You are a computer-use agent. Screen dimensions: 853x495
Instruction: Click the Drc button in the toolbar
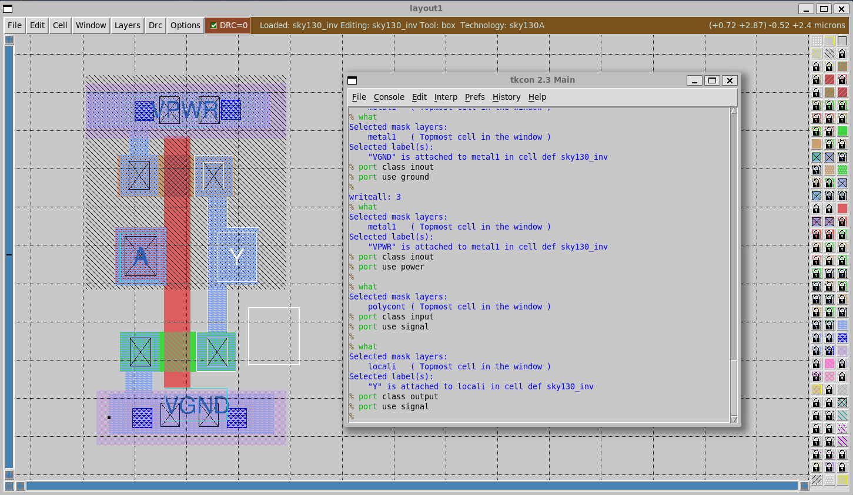[155, 25]
